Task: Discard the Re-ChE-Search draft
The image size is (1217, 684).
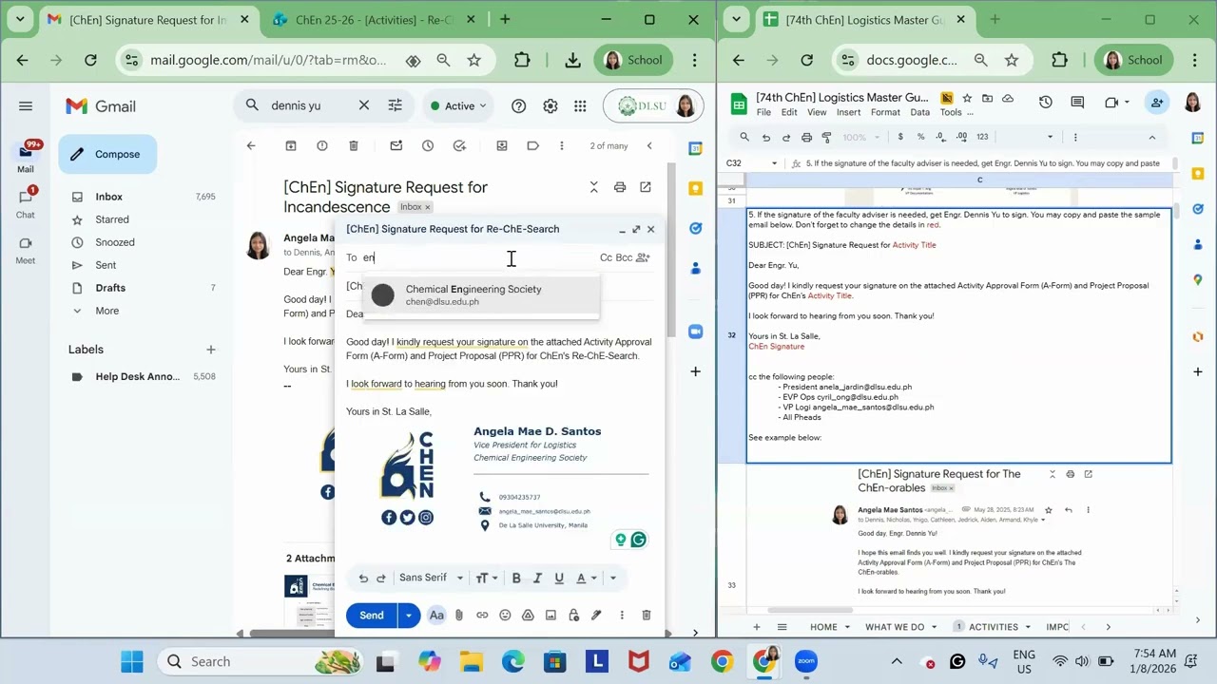Action: point(647,616)
